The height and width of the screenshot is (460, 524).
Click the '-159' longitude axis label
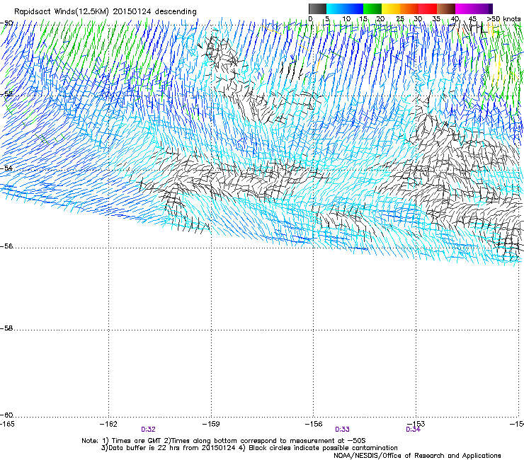(211, 424)
